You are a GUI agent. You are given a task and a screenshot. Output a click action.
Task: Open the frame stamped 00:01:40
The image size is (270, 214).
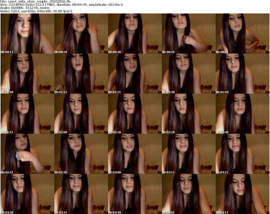pos(243,74)
